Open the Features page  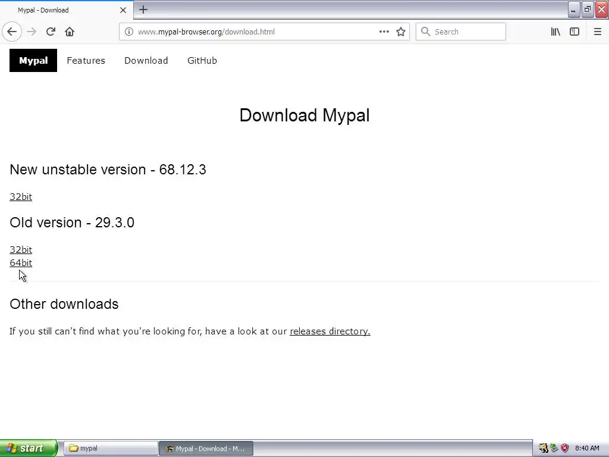(86, 60)
